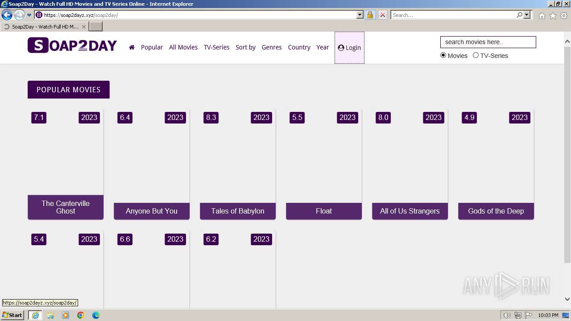Select the Soap2Day tab
571x321 pixels.
pos(45,27)
